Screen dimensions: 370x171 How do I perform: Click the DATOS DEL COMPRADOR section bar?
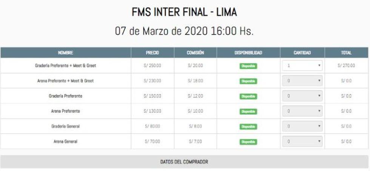tap(184, 162)
